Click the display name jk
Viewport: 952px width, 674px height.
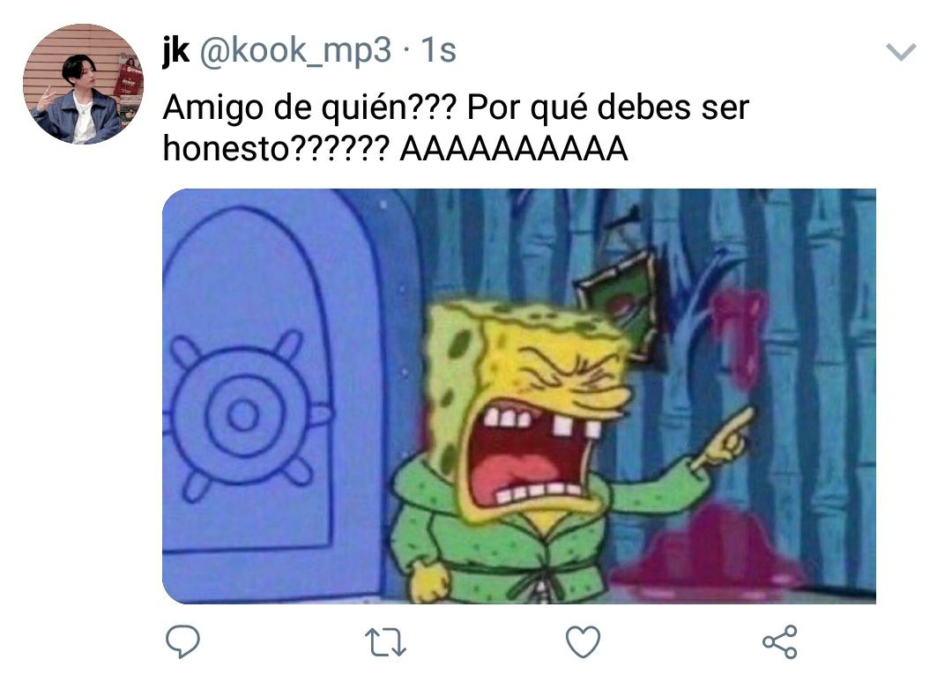[x=175, y=49]
